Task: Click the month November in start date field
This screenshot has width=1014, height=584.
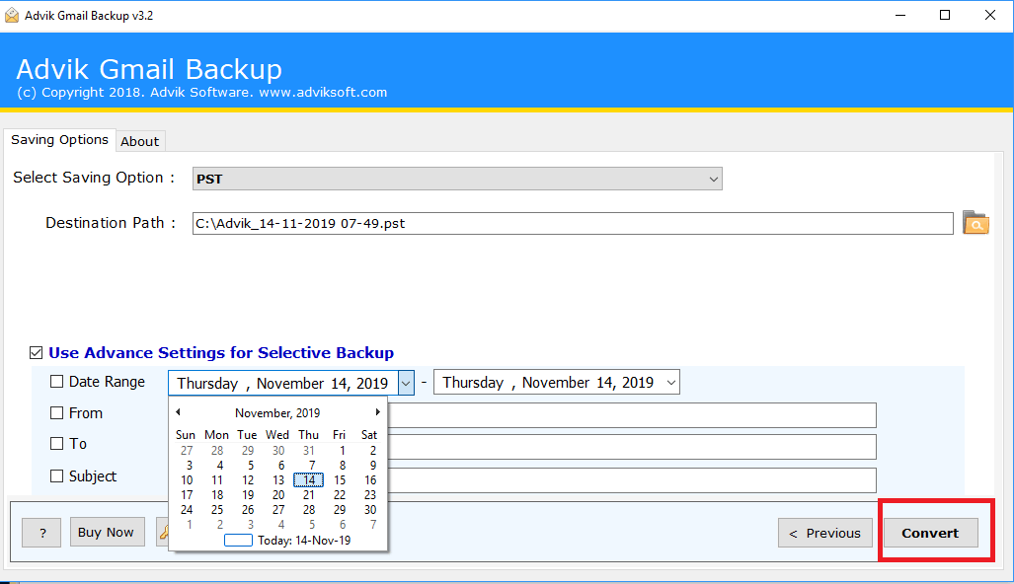Action: click(x=289, y=383)
